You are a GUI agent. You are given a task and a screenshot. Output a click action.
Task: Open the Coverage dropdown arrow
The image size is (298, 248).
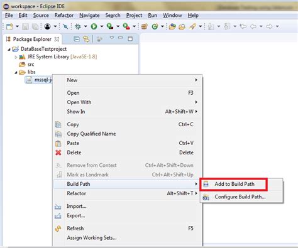coord(118,26)
